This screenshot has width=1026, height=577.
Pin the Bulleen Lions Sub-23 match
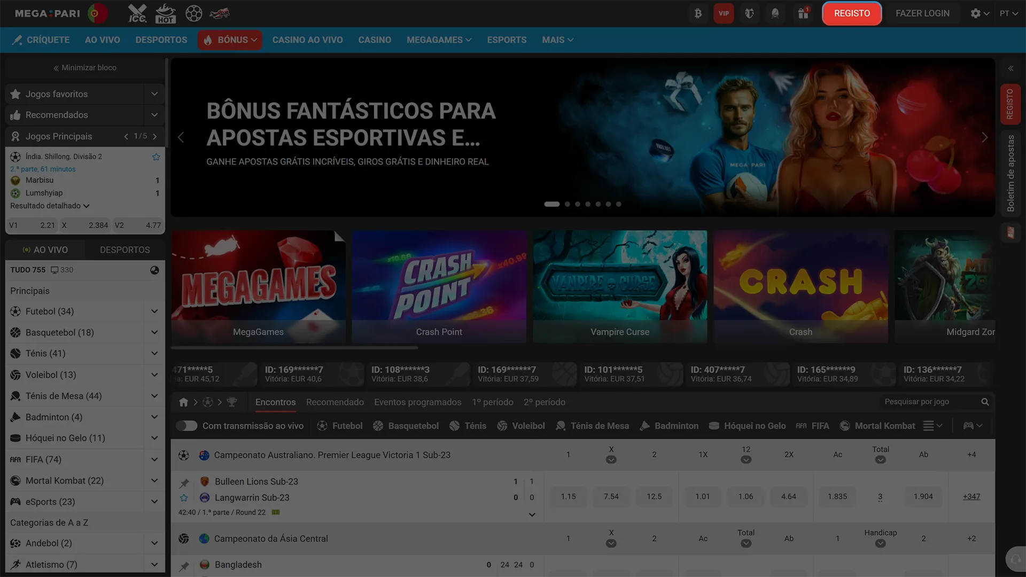[x=184, y=483]
